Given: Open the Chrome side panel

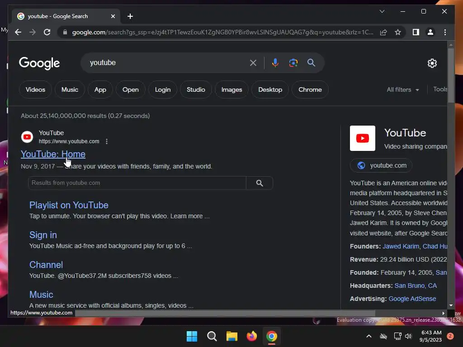Looking at the screenshot, I should 416,32.
